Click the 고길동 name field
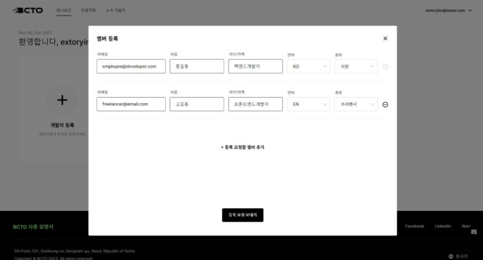 197,104
